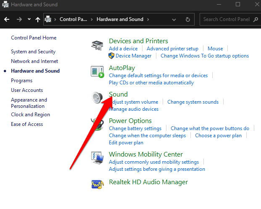Click the Power Options icon
Screen dimensions: 261x209
(x=98, y=125)
